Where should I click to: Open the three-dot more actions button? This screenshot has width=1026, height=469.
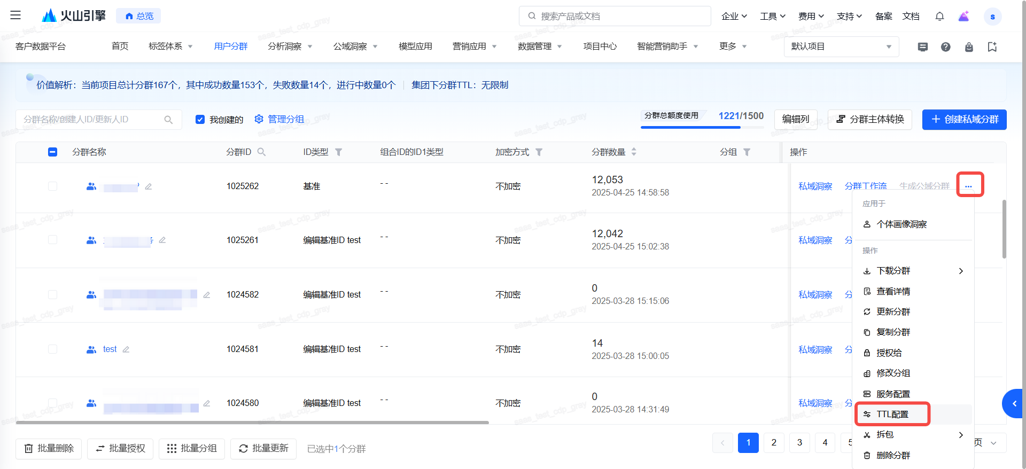(968, 185)
